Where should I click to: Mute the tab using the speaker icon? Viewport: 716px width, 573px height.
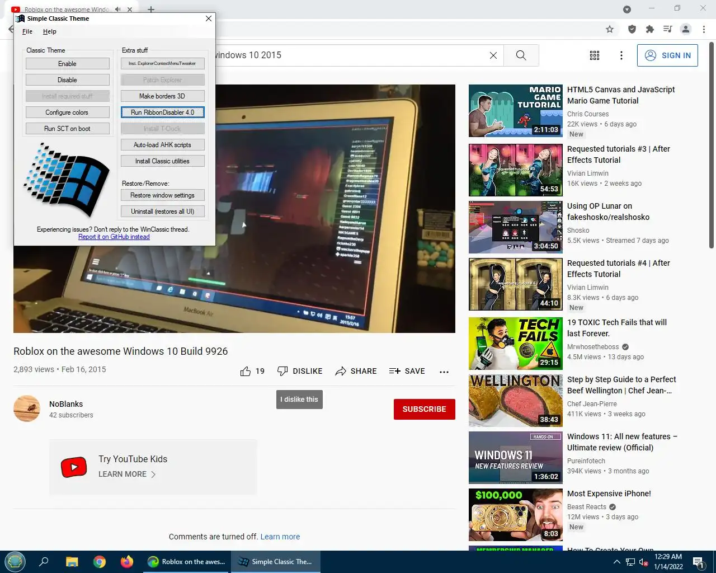point(118,10)
